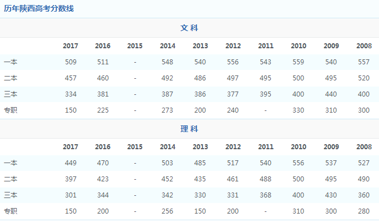Select the 专职 row label in 理科 table
379x223 pixels.
point(11,211)
